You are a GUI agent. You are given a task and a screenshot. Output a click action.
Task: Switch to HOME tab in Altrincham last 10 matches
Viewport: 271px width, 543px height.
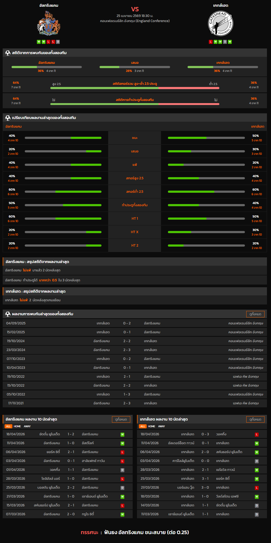17,426
